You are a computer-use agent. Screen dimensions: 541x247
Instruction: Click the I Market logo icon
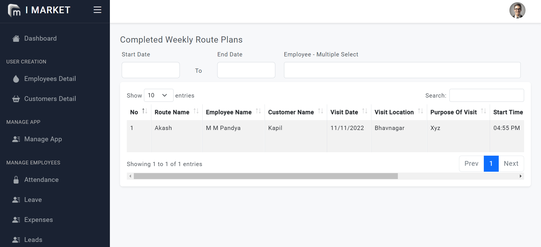14,10
